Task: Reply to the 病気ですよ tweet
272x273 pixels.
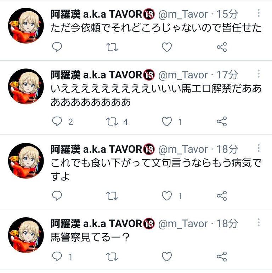Action: pyautogui.click(x=57, y=196)
